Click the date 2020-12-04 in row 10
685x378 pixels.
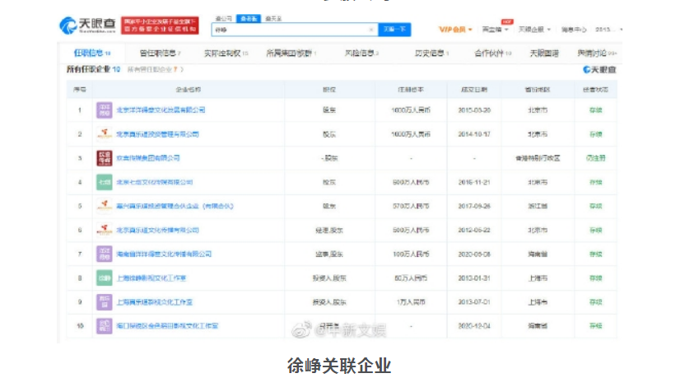(474, 326)
